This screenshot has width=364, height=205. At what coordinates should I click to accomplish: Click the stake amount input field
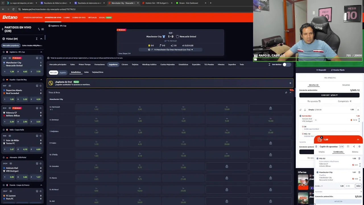(349, 186)
